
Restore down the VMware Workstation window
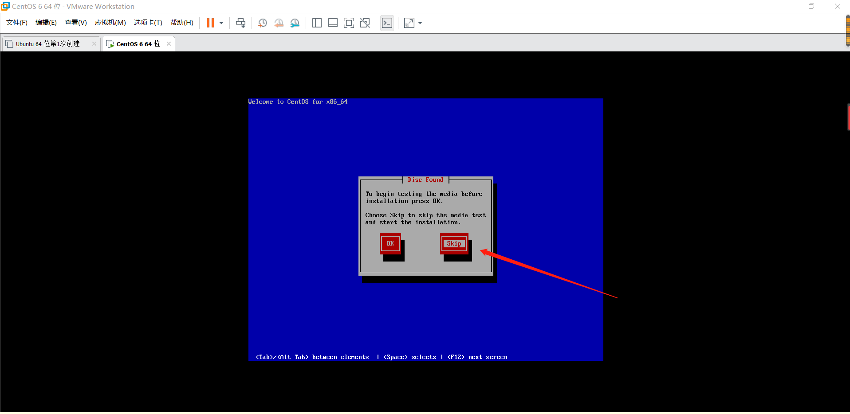811,6
